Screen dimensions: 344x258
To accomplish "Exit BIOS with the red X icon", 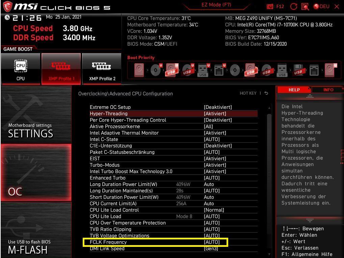I will tap(337, 6).
